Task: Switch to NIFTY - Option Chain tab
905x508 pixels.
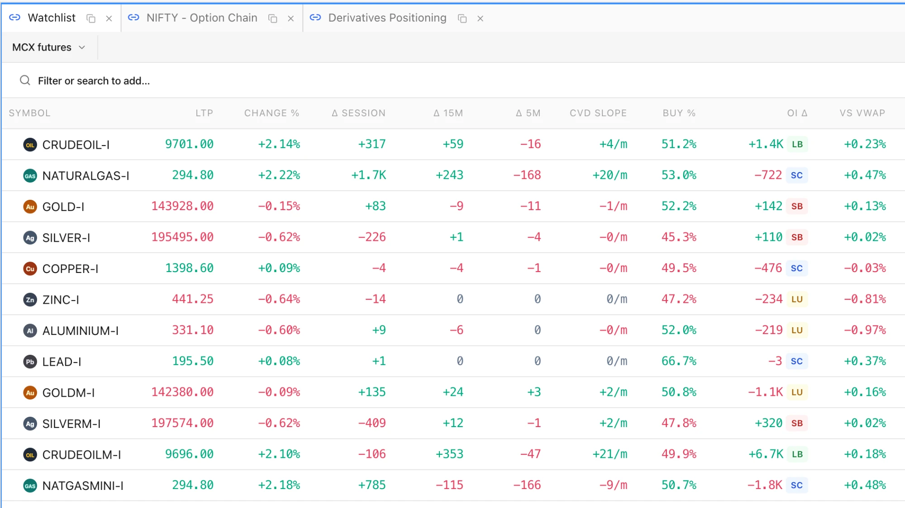Action: pos(202,18)
